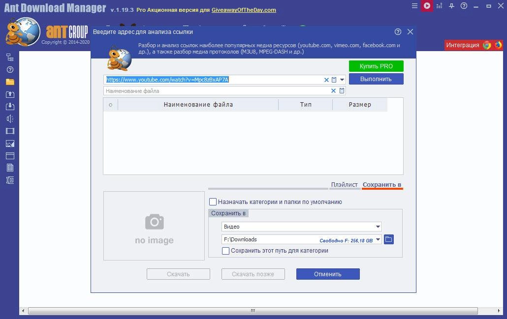
Task: Select the archives sidebar category
Action: point(10,180)
